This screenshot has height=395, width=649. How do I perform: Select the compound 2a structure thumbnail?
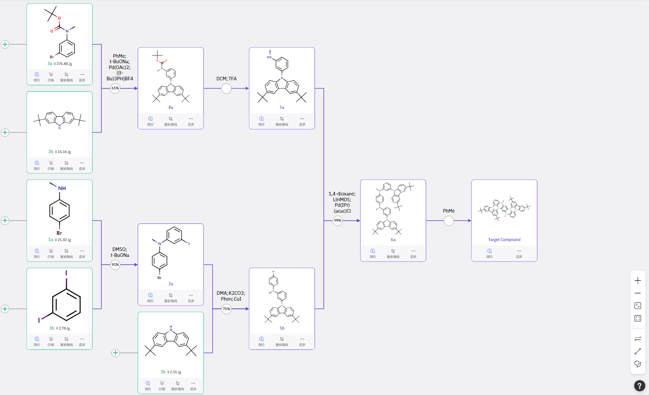(171, 254)
